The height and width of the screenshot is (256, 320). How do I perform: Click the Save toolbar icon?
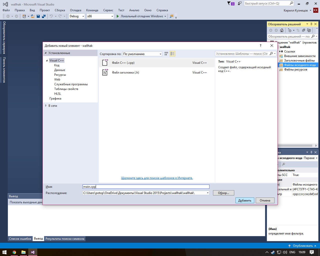tap(38, 16)
